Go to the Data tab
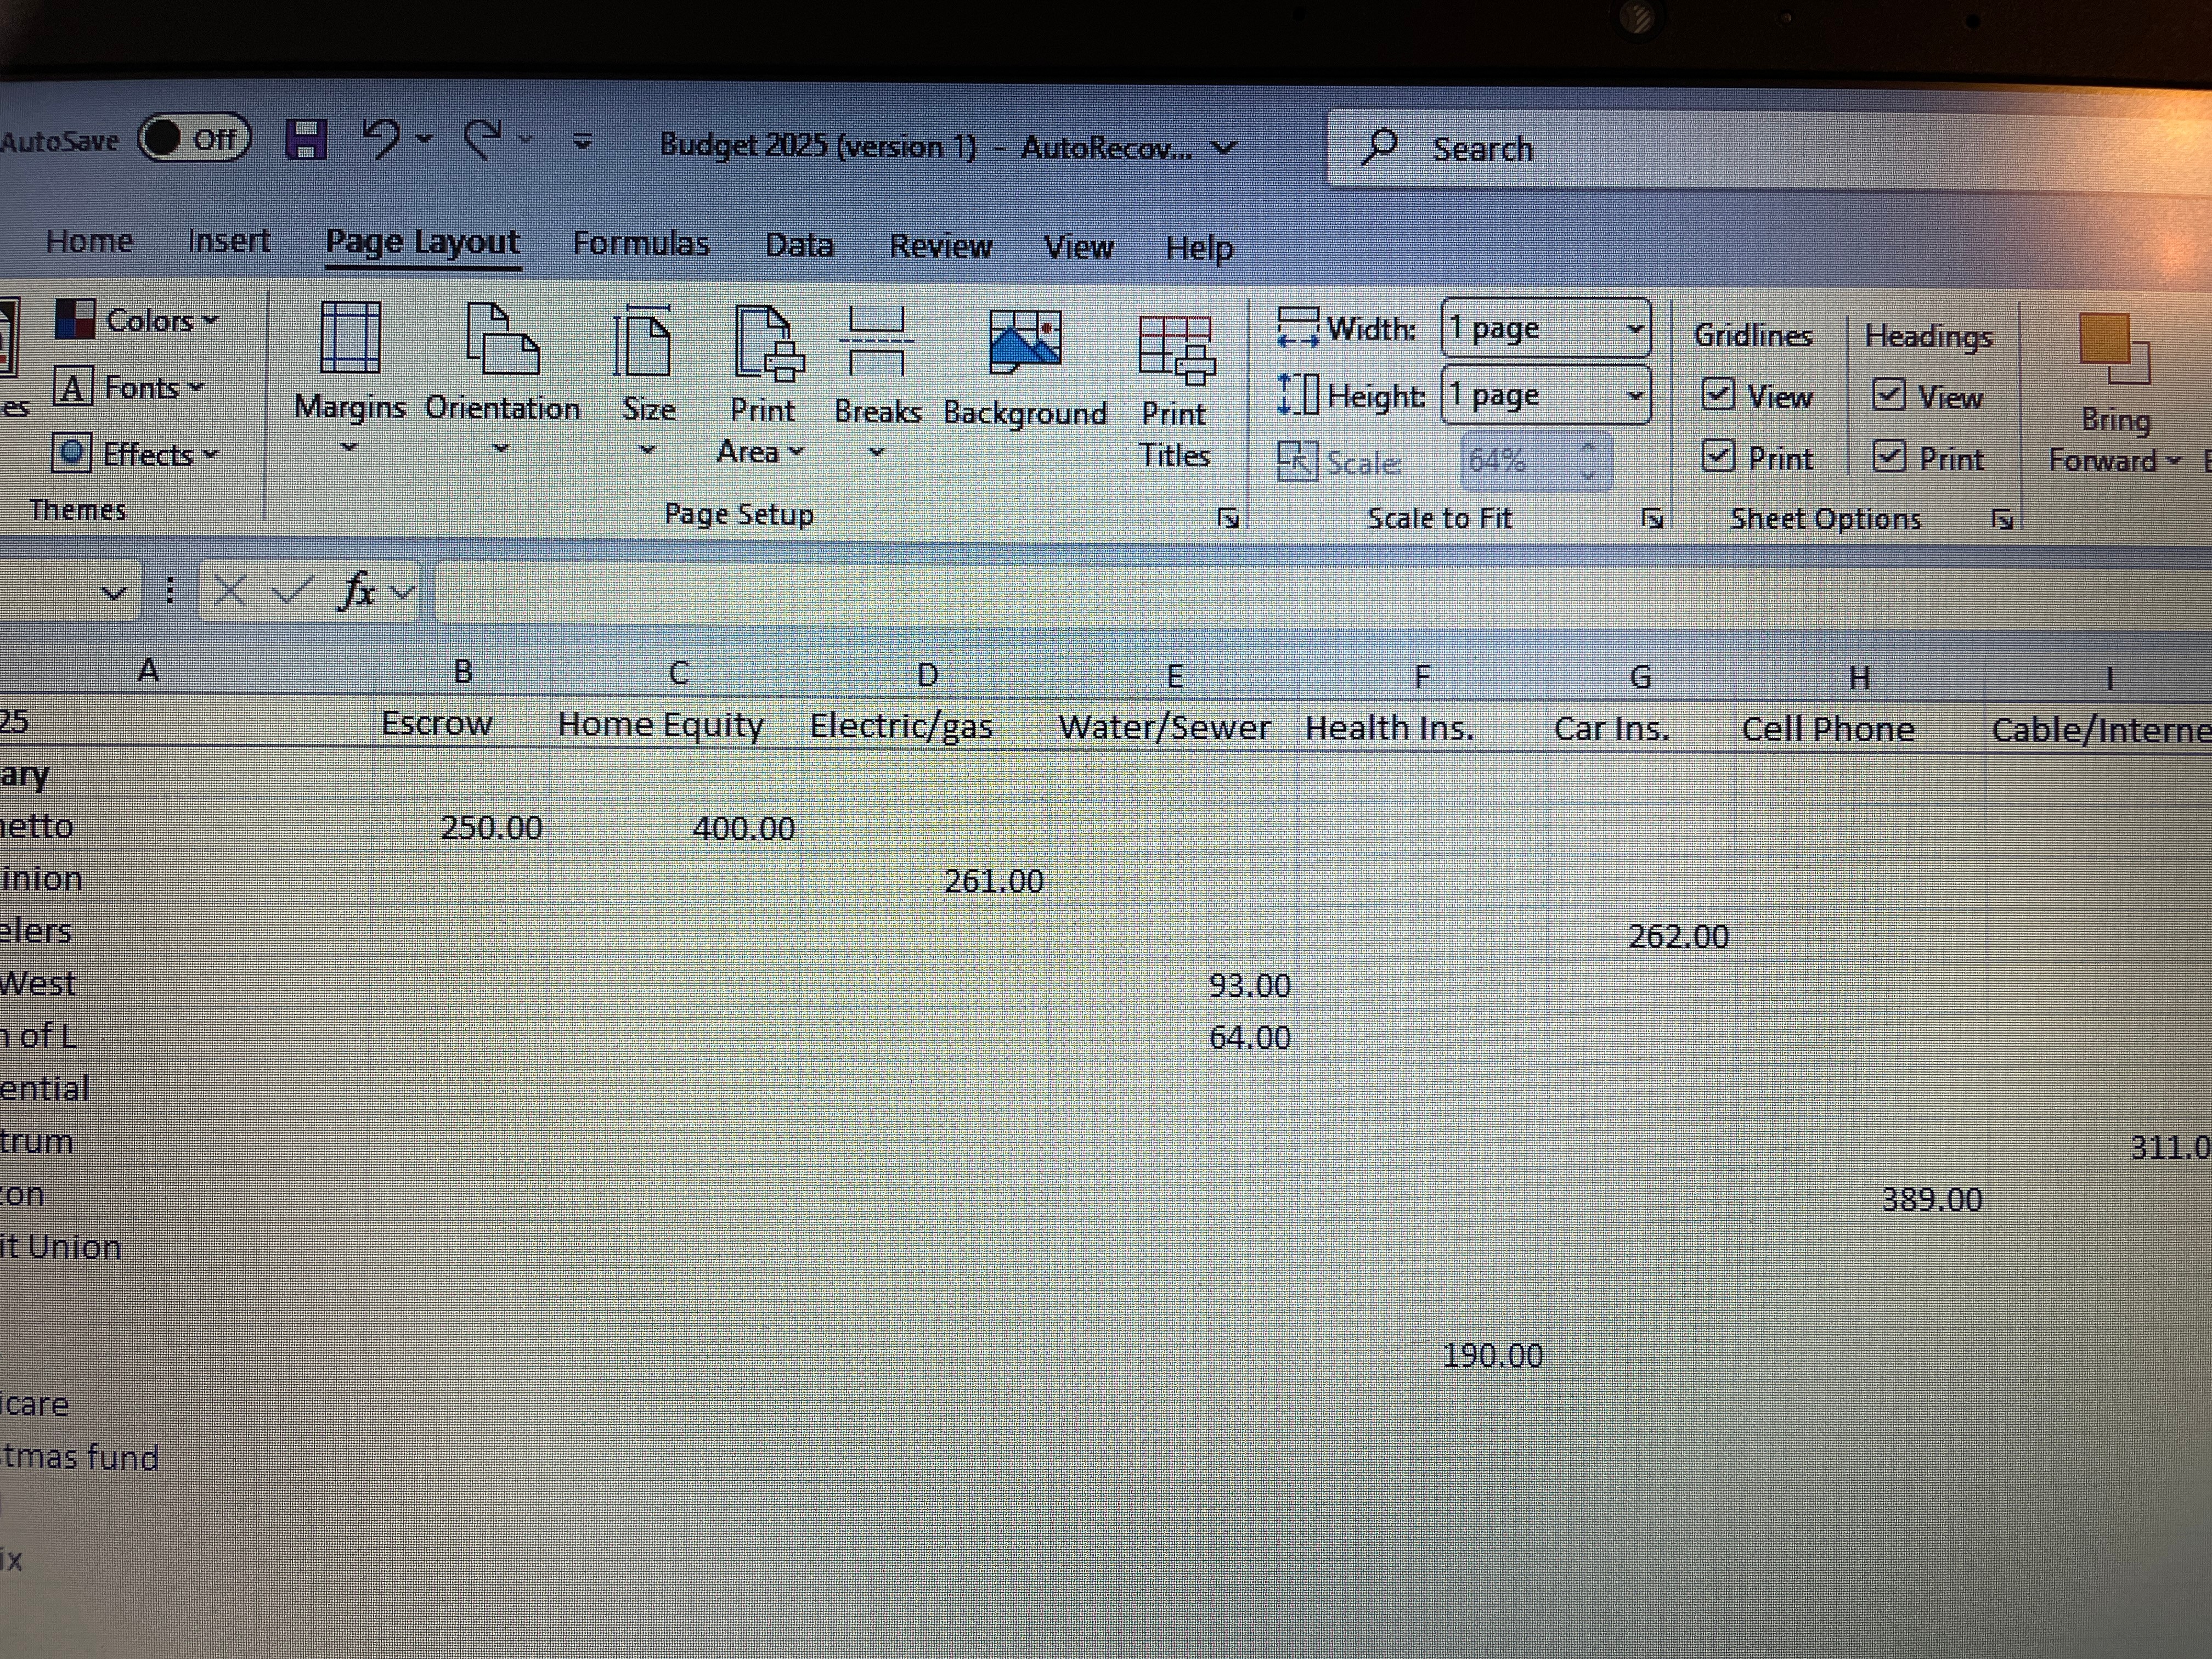 799,245
